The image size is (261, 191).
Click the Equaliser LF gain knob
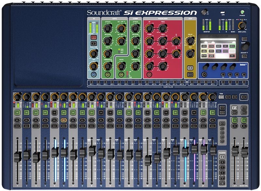[149, 66]
